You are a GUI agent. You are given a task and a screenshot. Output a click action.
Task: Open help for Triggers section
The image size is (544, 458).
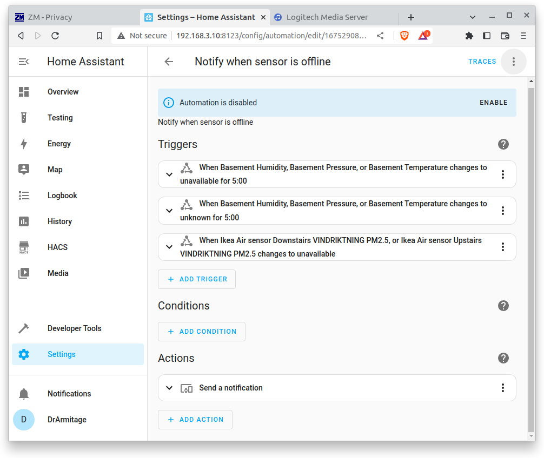[x=503, y=144]
